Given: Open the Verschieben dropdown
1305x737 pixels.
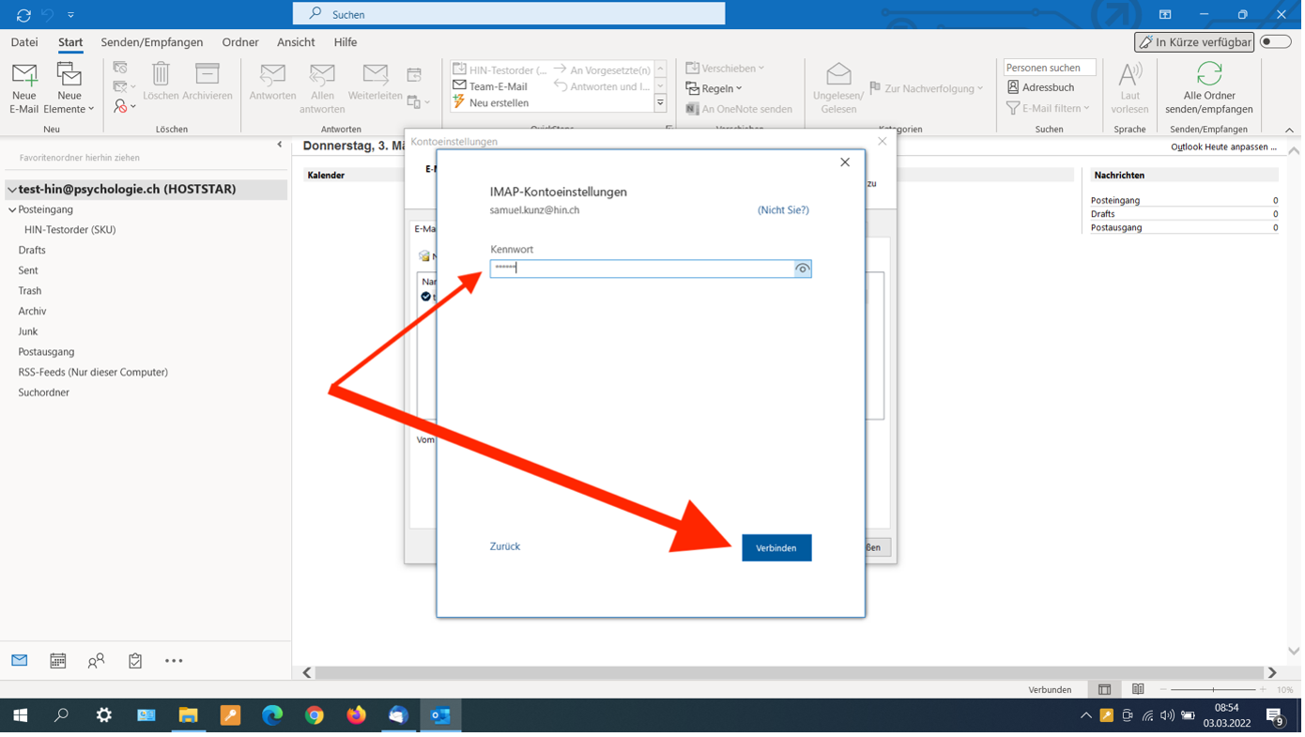Looking at the screenshot, I should pyautogui.click(x=725, y=69).
